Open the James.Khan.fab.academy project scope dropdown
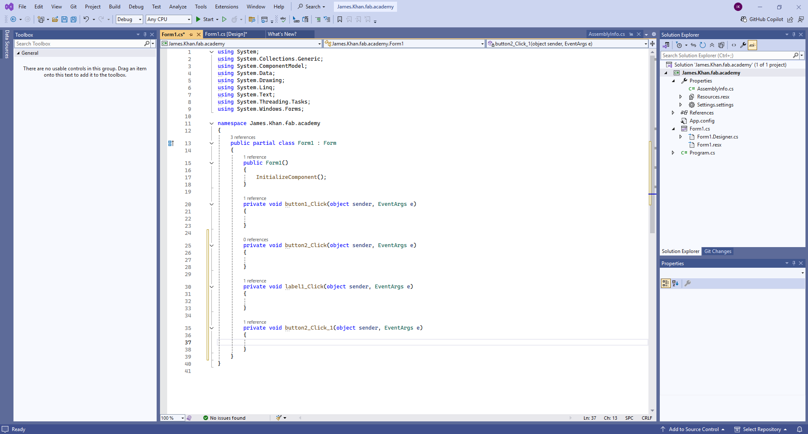 pyautogui.click(x=241, y=44)
